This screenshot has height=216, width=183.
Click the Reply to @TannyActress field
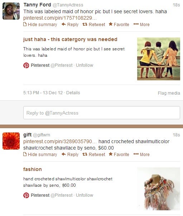(x=102, y=113)
